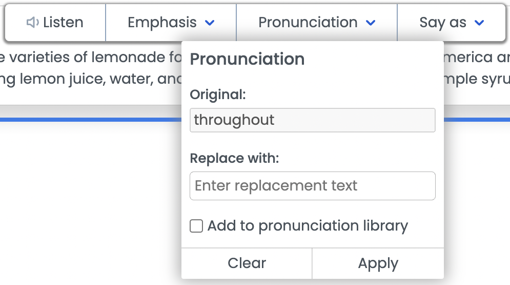This screenshot has width=510, height=285.
Task: Click the Clear button
Action: [x=247, y=263]
